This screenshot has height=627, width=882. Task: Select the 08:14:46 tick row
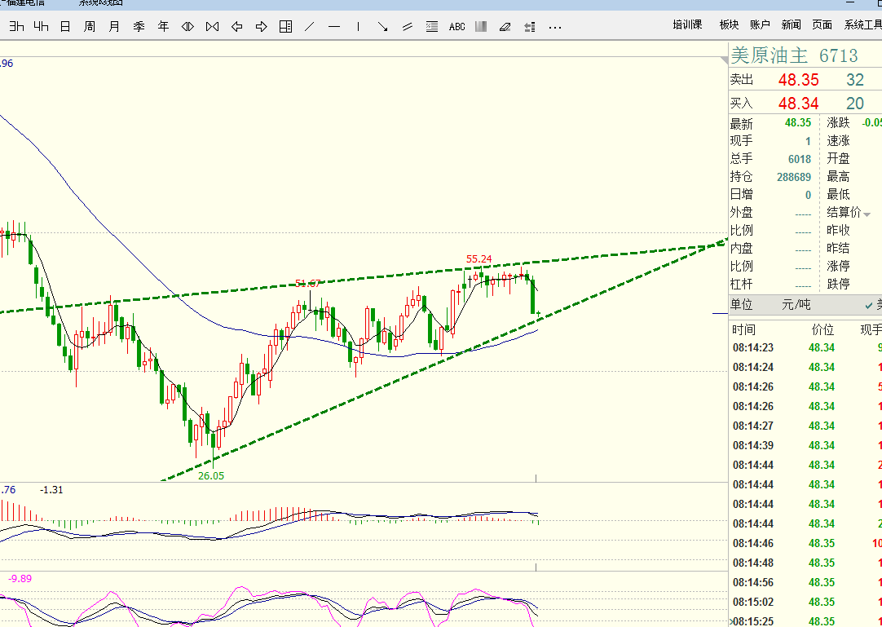(x=805, y=543)
